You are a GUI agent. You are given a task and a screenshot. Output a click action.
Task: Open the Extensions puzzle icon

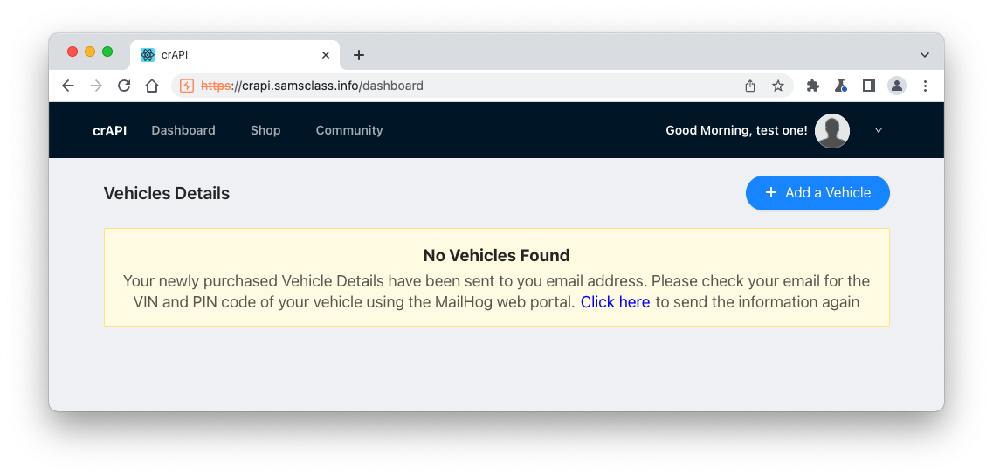pyautogui.click(x=813, y=86)
